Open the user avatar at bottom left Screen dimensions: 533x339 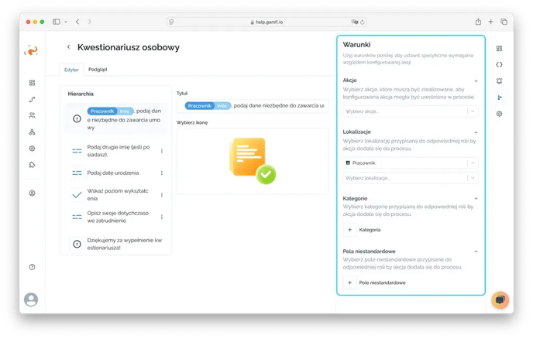pyautogui.click(x=31, y=299)
